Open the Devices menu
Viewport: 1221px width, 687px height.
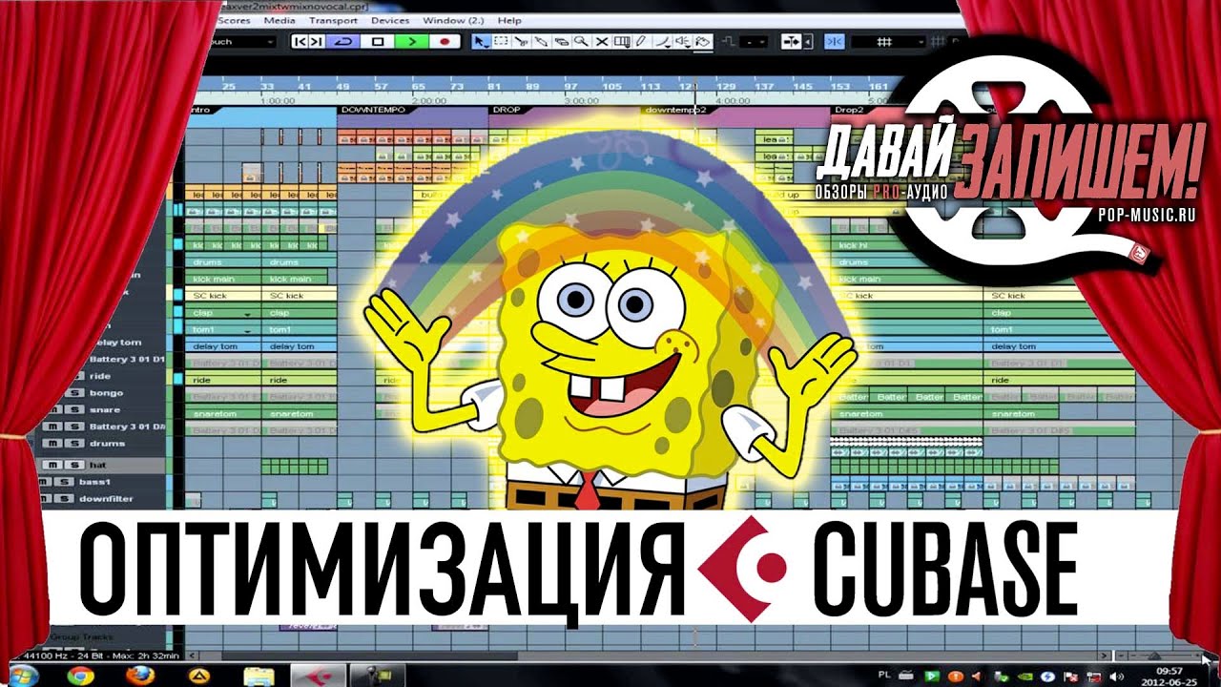point(390,20)
